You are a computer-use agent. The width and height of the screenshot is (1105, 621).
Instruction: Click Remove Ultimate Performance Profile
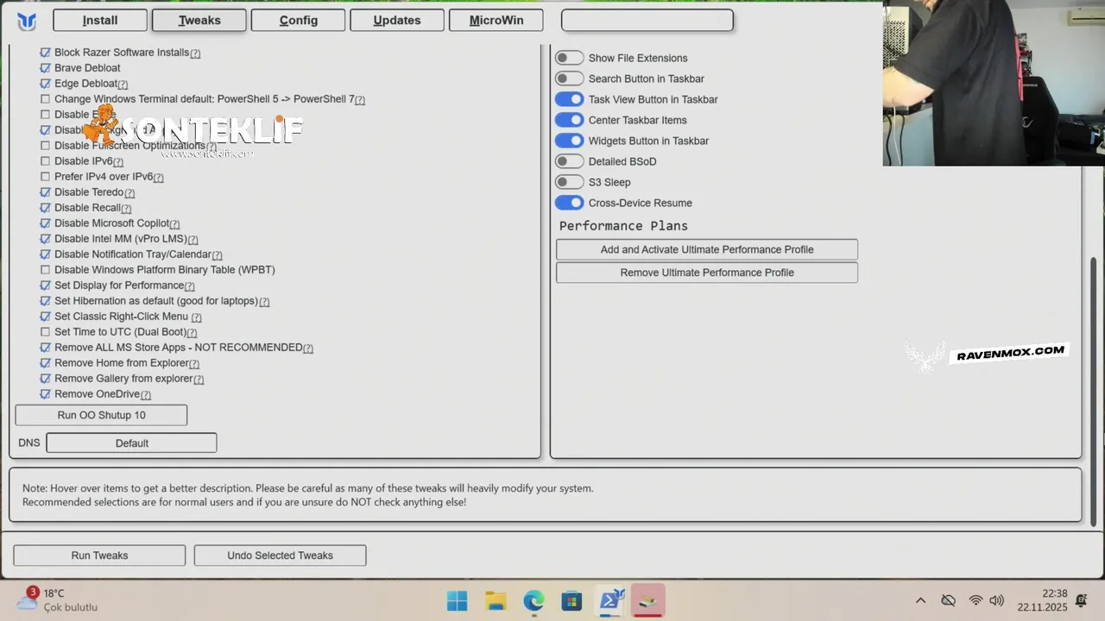click(x=707, y=273)
